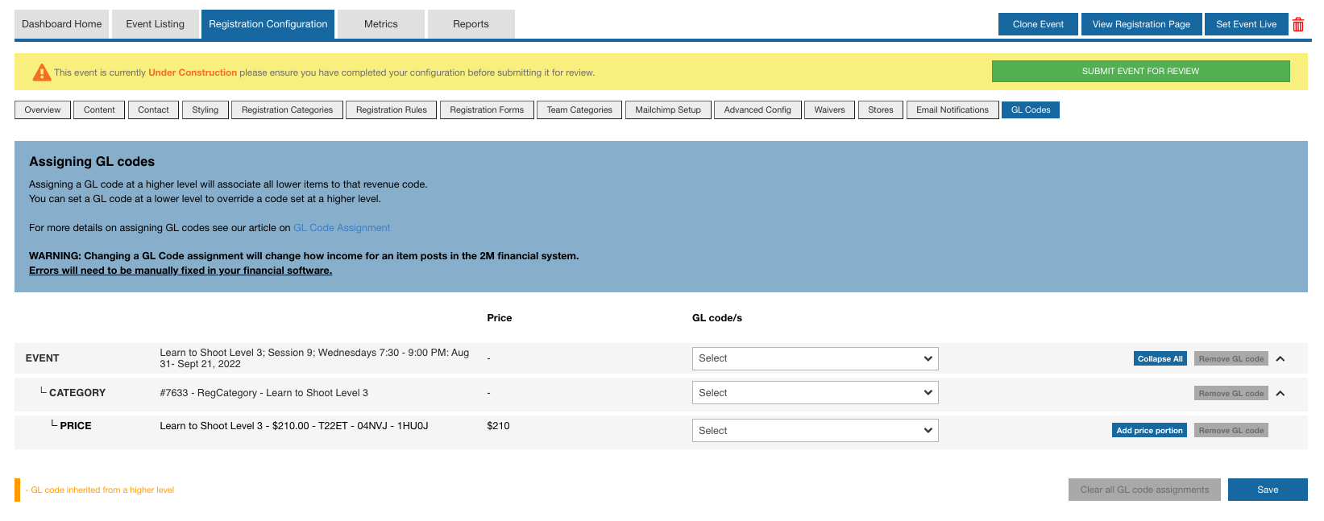Click the red trash delete event icon

click(x=1298, y=25)
